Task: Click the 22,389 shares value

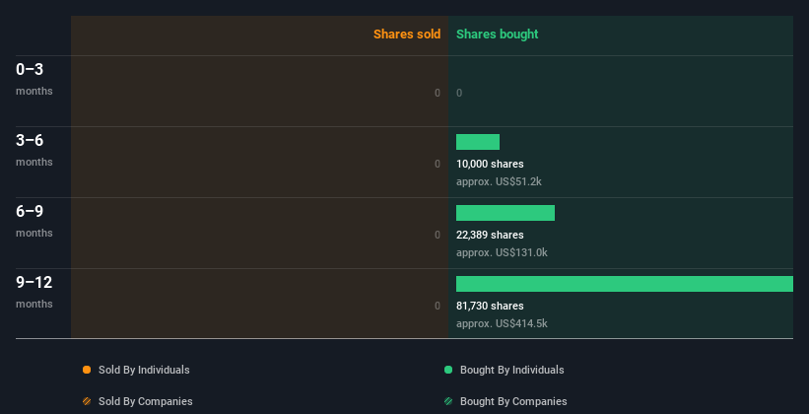Action: (x=490, y=235)
